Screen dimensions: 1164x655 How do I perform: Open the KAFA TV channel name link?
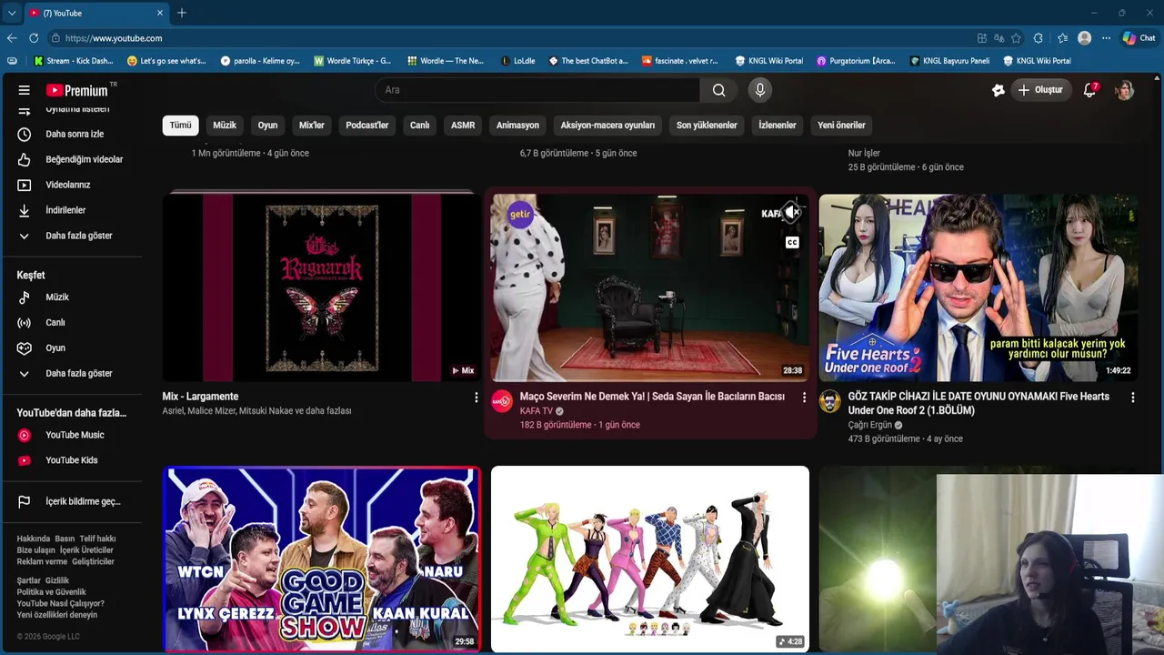[537, 411]
